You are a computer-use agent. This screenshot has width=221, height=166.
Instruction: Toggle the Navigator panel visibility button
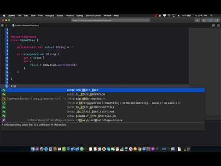204,20
